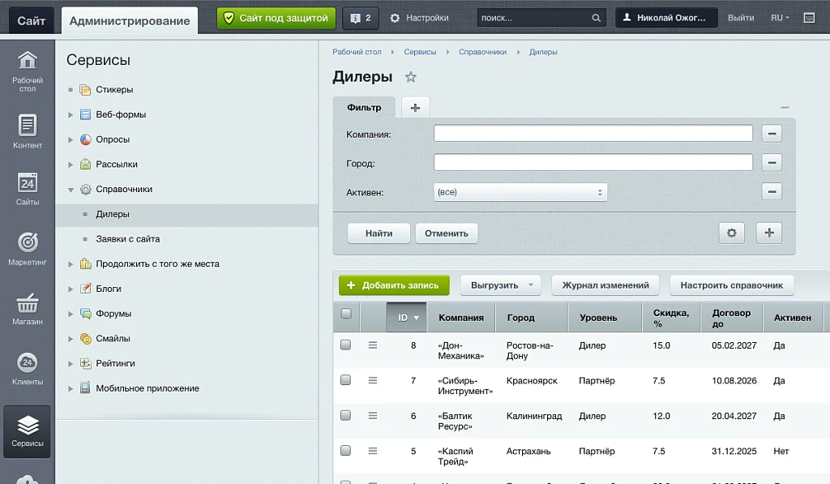Screen dimensions: 830x484
Task: Open the Сайты section icon
Action: click(x=28, y=189)
